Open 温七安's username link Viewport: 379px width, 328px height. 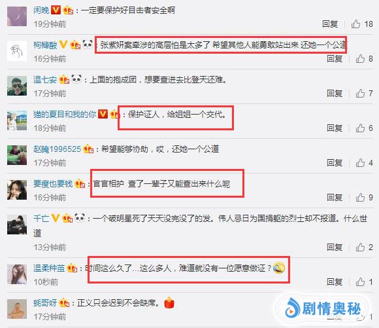[45, 79]
